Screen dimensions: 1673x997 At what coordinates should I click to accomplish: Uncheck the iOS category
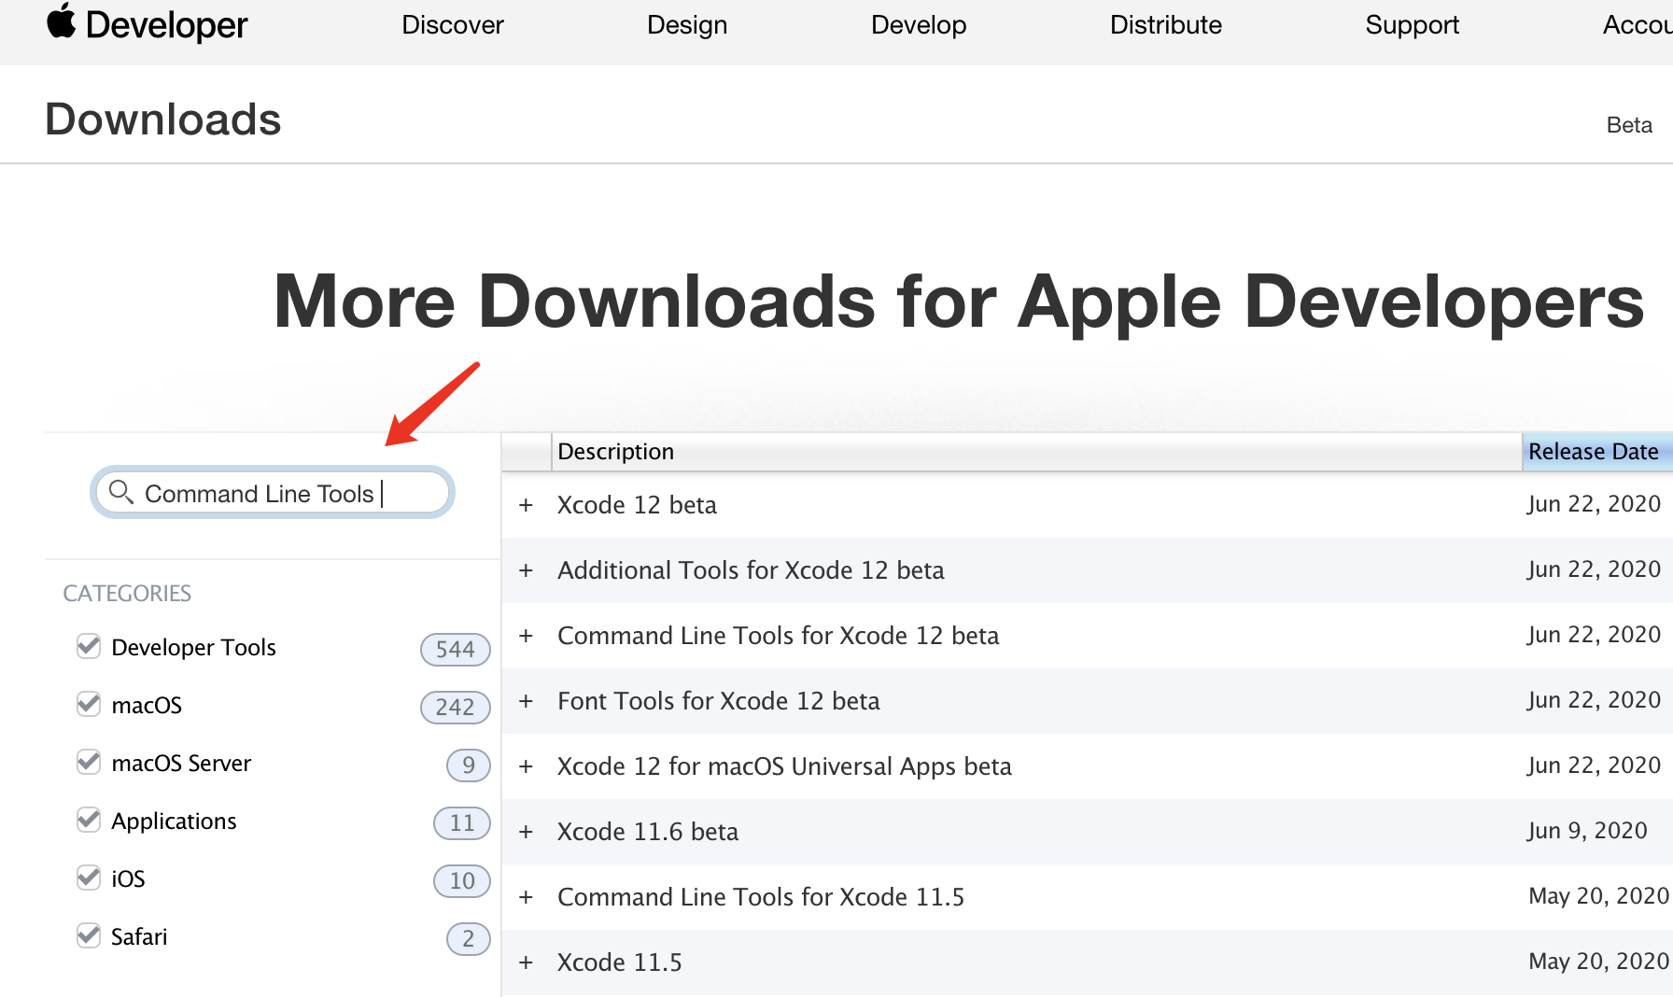(x=89, y=878)
